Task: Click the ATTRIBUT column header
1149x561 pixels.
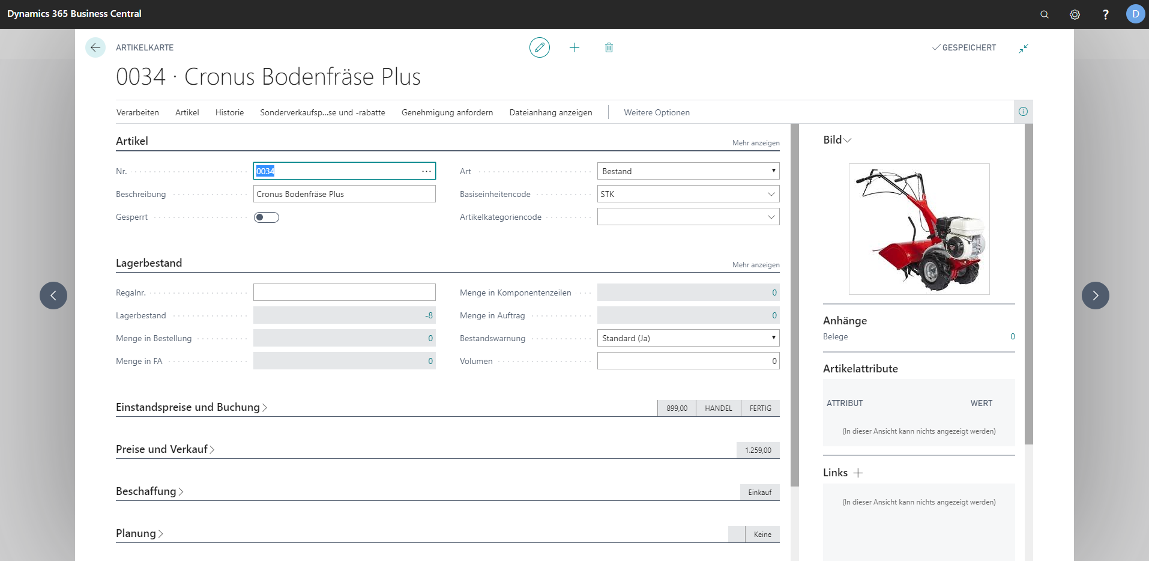Action: pos(845,403)
